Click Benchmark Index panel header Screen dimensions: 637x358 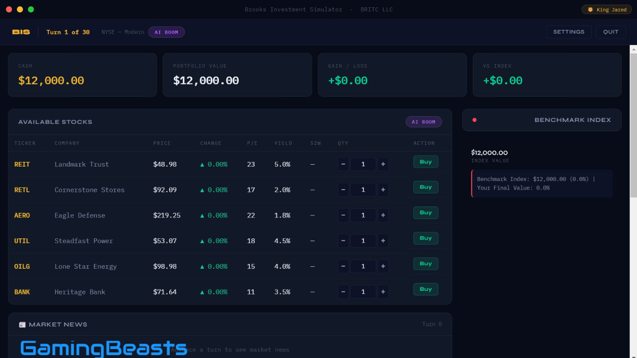point(542,120)
